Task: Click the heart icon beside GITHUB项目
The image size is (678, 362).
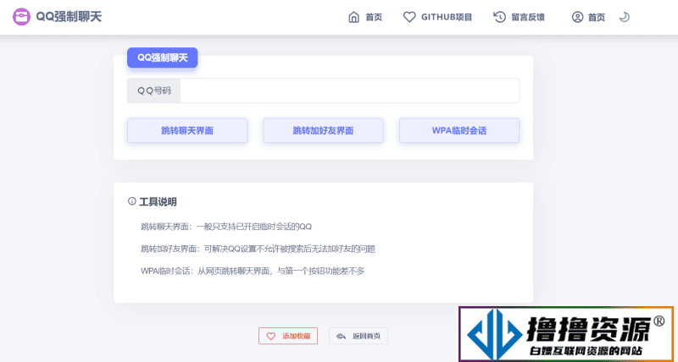Action: (x=409, y=17)
